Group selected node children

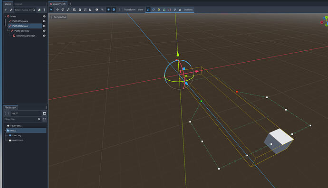pos(85,9)
